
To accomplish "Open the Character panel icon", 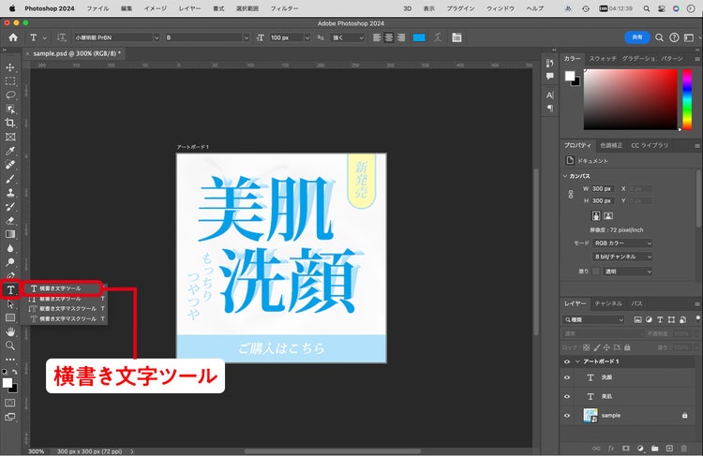I will [549, 95].
